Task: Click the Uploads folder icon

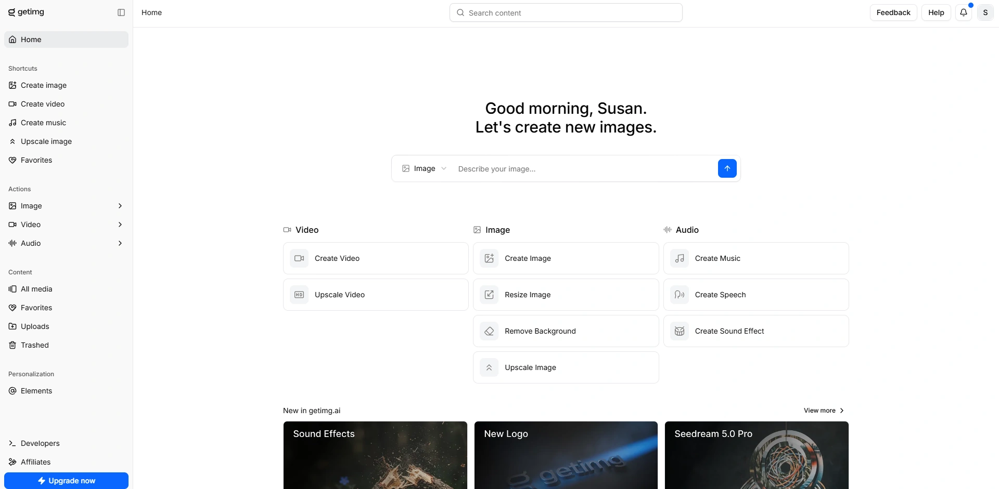Action: [12, 326]
